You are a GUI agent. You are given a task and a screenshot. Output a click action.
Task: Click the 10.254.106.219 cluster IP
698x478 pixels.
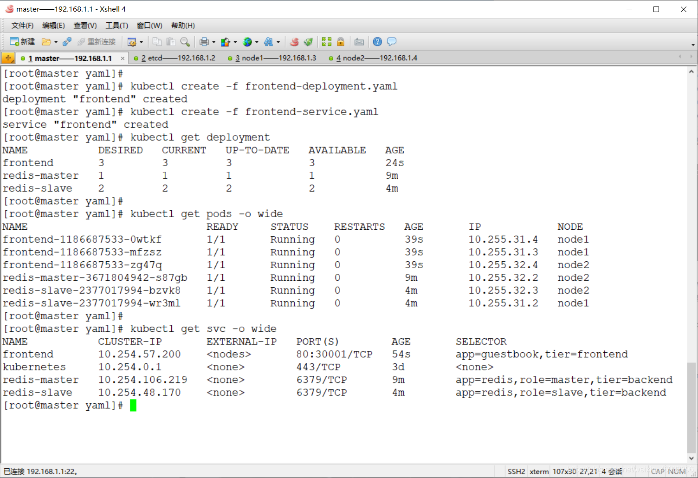click(142, 380)
